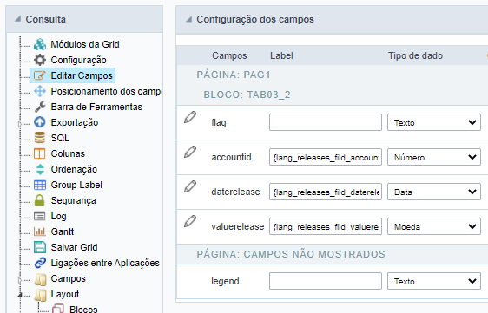Click the Blocos icon under Layout

coord(58,309)
